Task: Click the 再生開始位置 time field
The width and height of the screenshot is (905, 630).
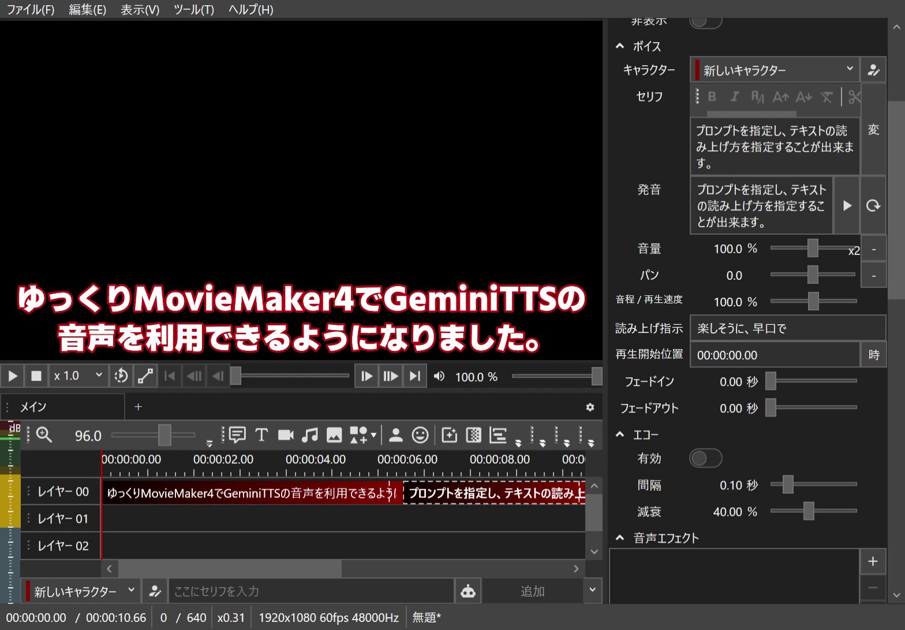Action: tap(775, 355)
